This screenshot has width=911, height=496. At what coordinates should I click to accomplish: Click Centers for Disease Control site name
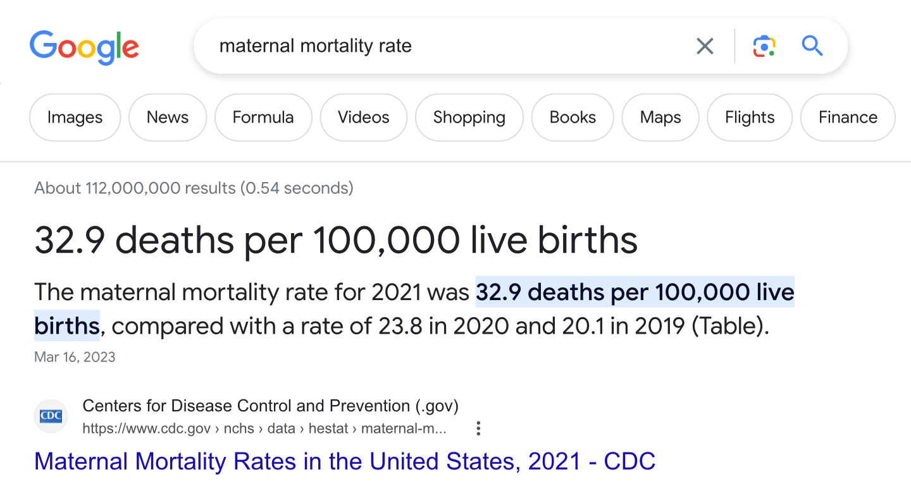(x=270, y=406)
